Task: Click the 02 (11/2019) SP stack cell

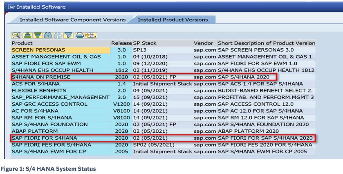Action: tap(163, 70)
